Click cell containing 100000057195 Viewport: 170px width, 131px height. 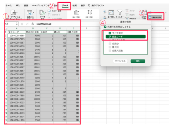17,39
